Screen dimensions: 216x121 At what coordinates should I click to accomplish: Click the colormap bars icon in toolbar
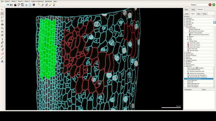[x=23, y=5]
